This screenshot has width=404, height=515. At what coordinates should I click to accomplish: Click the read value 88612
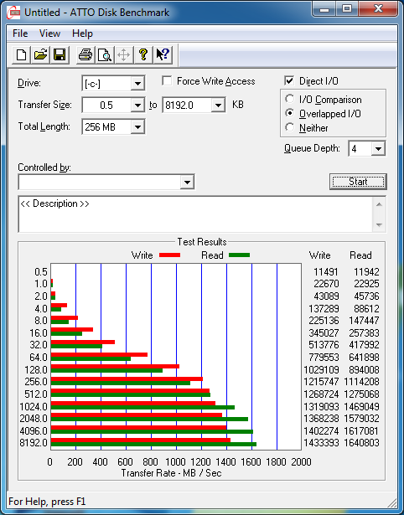point(365,309)
